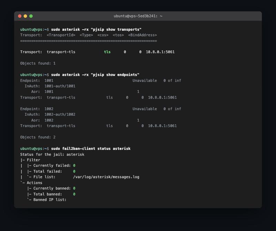This screenshot has height=231, width=276.
Task: Select the "<Type>" column header
Action: pyautogui.click(x=86, y=35)
